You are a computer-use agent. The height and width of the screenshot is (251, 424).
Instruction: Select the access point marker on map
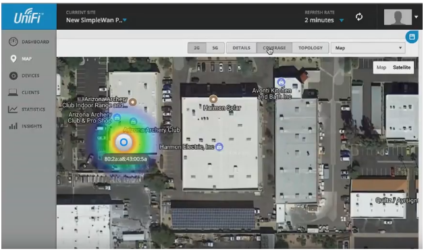click(x=124, y=142)
